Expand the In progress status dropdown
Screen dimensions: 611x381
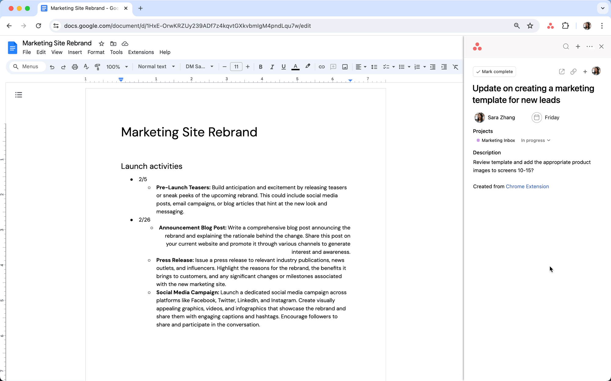click(535, 140)
